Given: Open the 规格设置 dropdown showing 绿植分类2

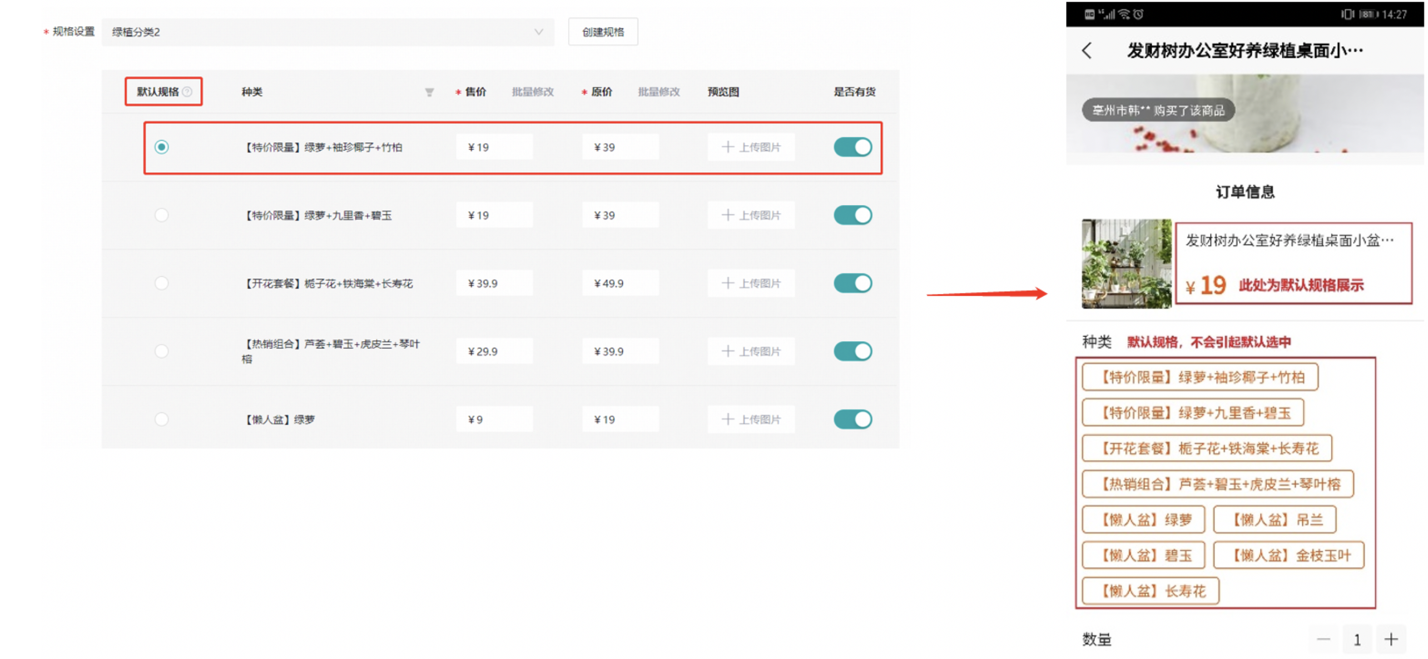Looking at the screenshot, I should [x=327, y=32].
